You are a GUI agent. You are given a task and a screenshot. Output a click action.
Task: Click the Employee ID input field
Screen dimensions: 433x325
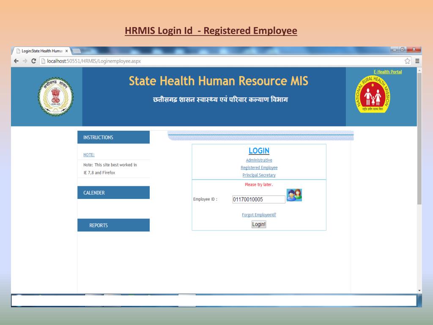click(258, 200)
